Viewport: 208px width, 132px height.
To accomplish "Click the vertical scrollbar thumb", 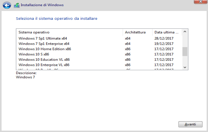I will click(185, 51).
